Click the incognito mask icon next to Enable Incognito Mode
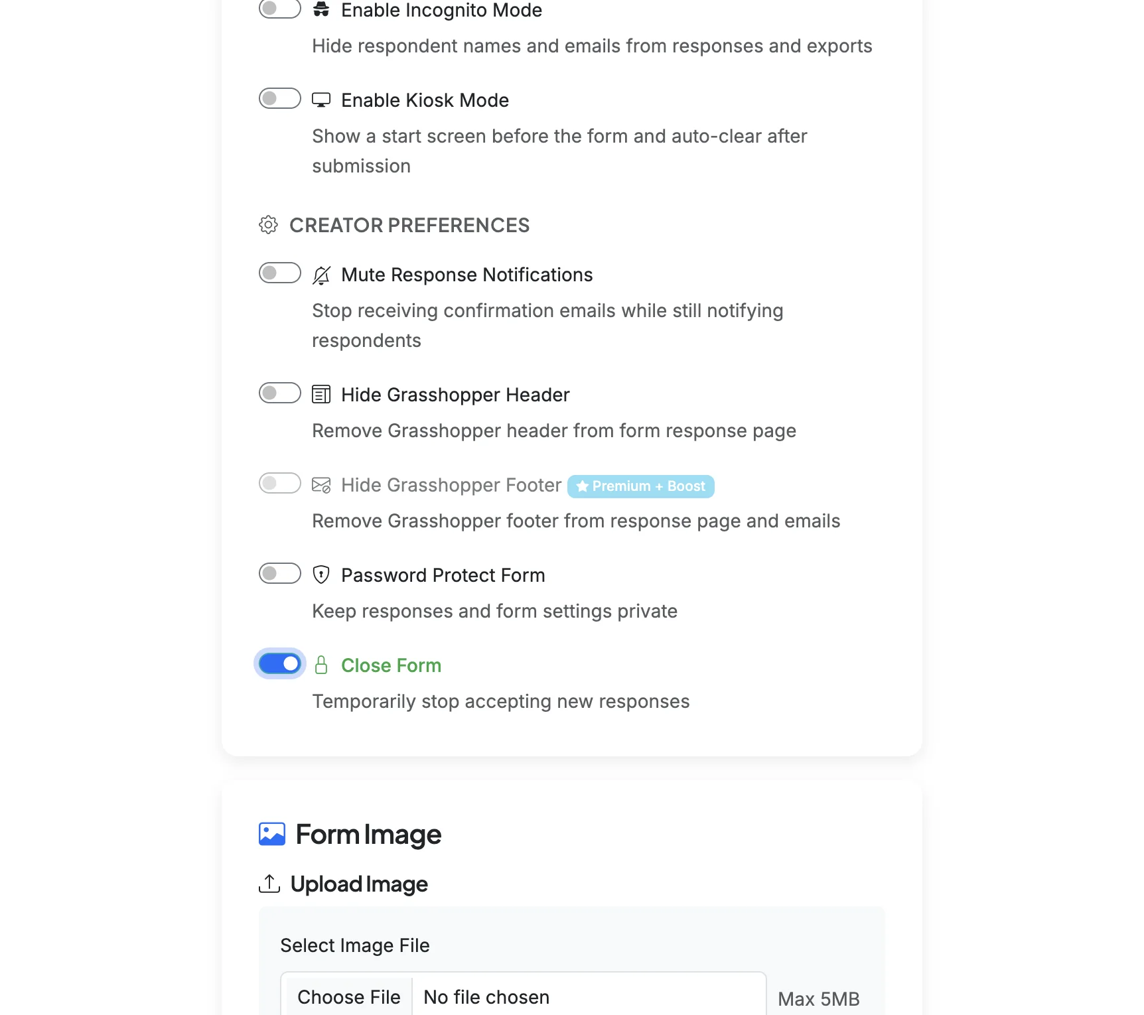 click(321, 9)
